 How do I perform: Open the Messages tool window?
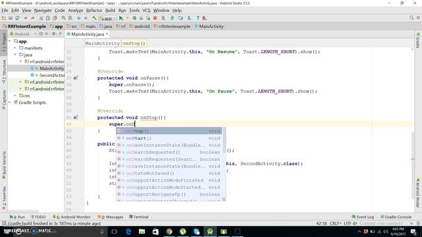[x=110, y=217]
